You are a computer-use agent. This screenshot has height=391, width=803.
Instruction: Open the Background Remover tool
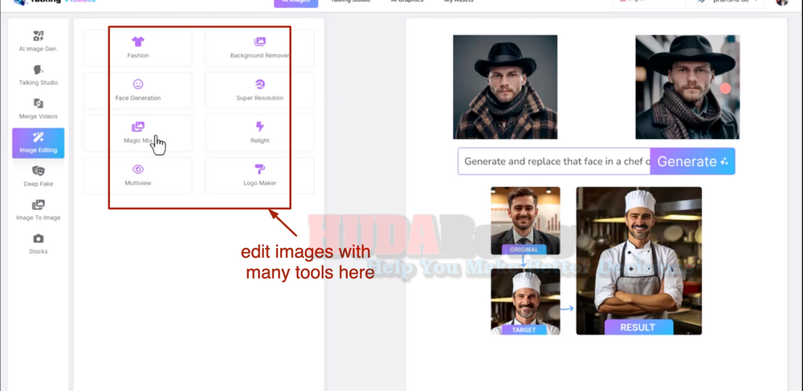click(259, 47)
